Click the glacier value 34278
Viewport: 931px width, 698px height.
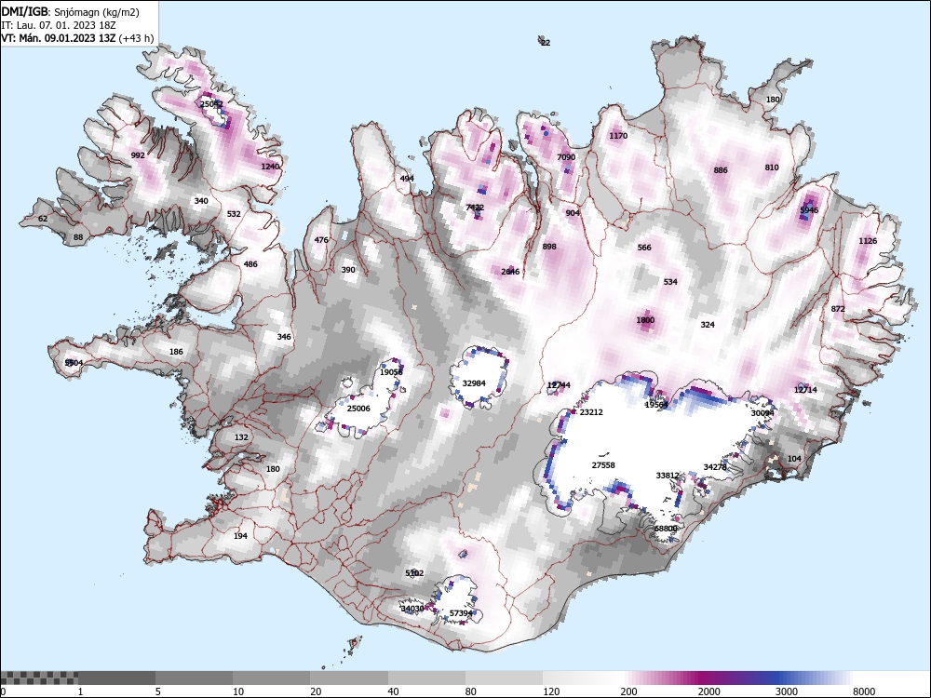click(x=715, y=467)
